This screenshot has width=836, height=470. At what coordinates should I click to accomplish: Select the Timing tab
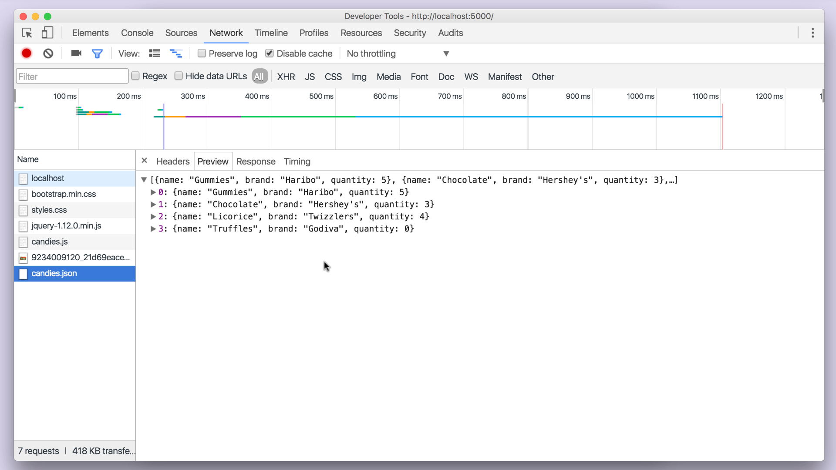click(x=297, y=161)
